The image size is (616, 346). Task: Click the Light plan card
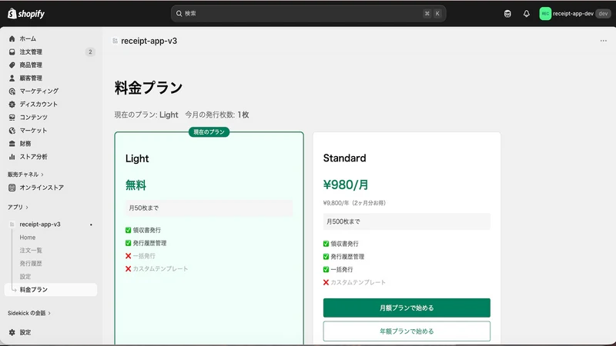[209, 238]
